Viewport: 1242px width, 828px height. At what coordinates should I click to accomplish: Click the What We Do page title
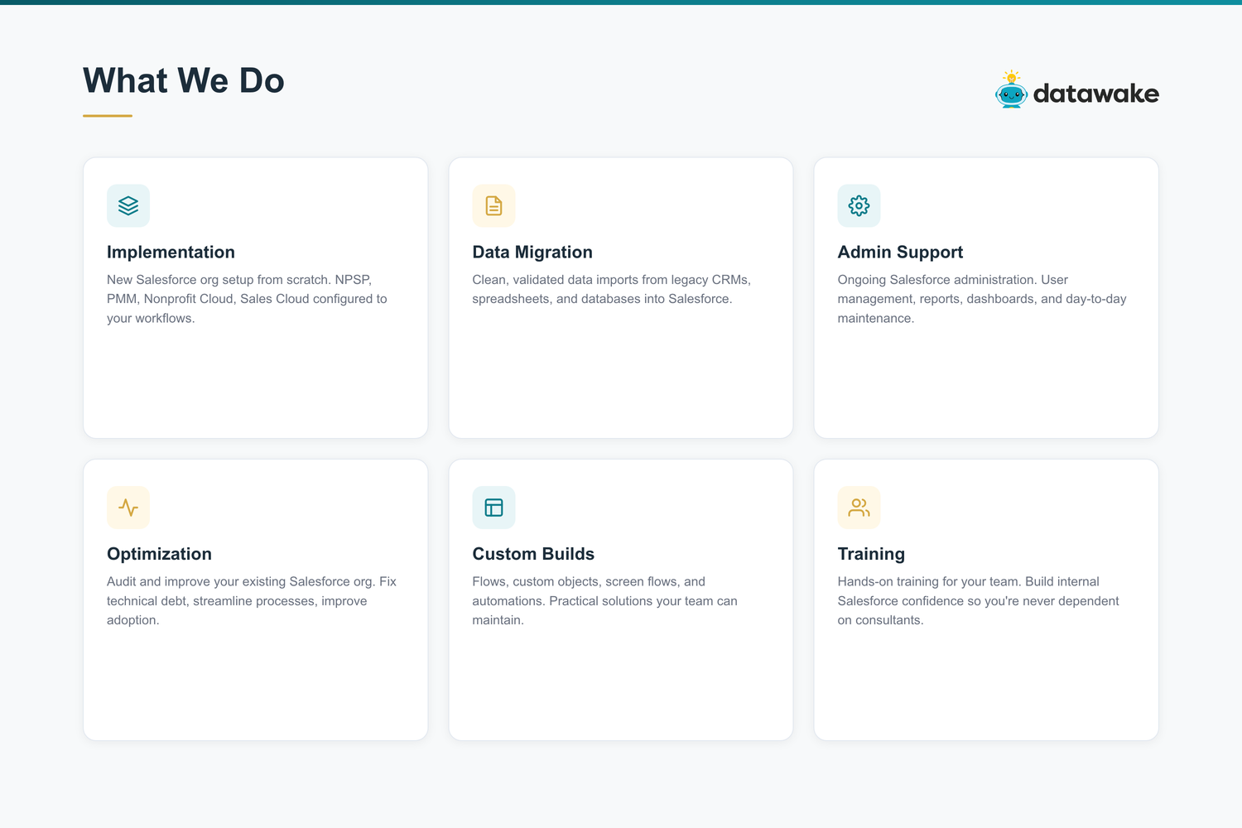tap(184, 81)
